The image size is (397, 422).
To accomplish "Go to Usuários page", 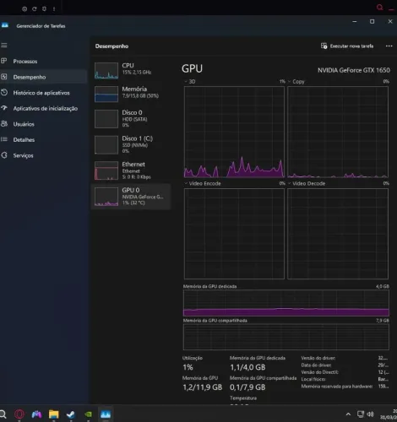I will coord(24,124).
